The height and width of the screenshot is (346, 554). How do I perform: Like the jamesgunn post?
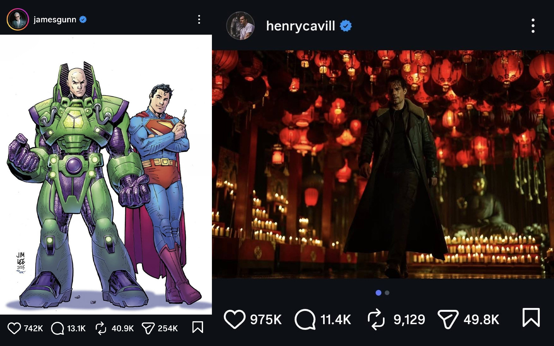(14, 328)
